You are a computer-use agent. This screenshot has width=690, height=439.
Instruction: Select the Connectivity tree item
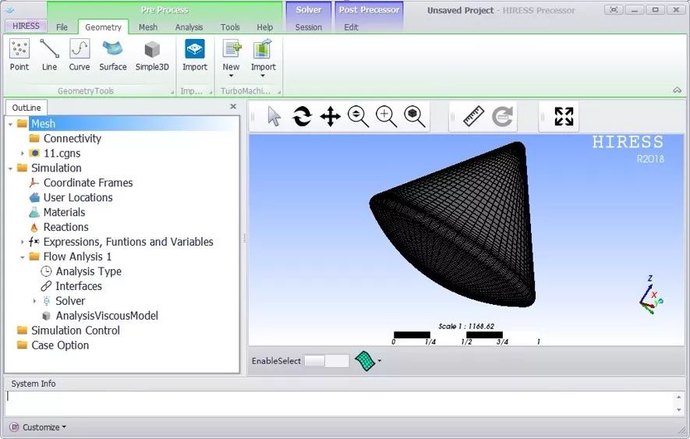tap(73, 139)
